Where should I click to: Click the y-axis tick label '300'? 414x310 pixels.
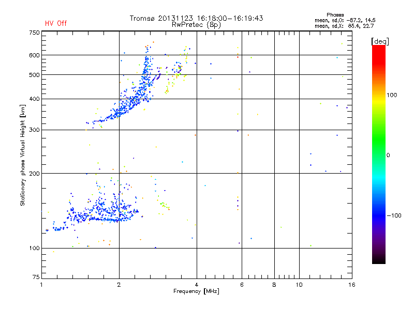pyautogui.click(x=34, y=130)
